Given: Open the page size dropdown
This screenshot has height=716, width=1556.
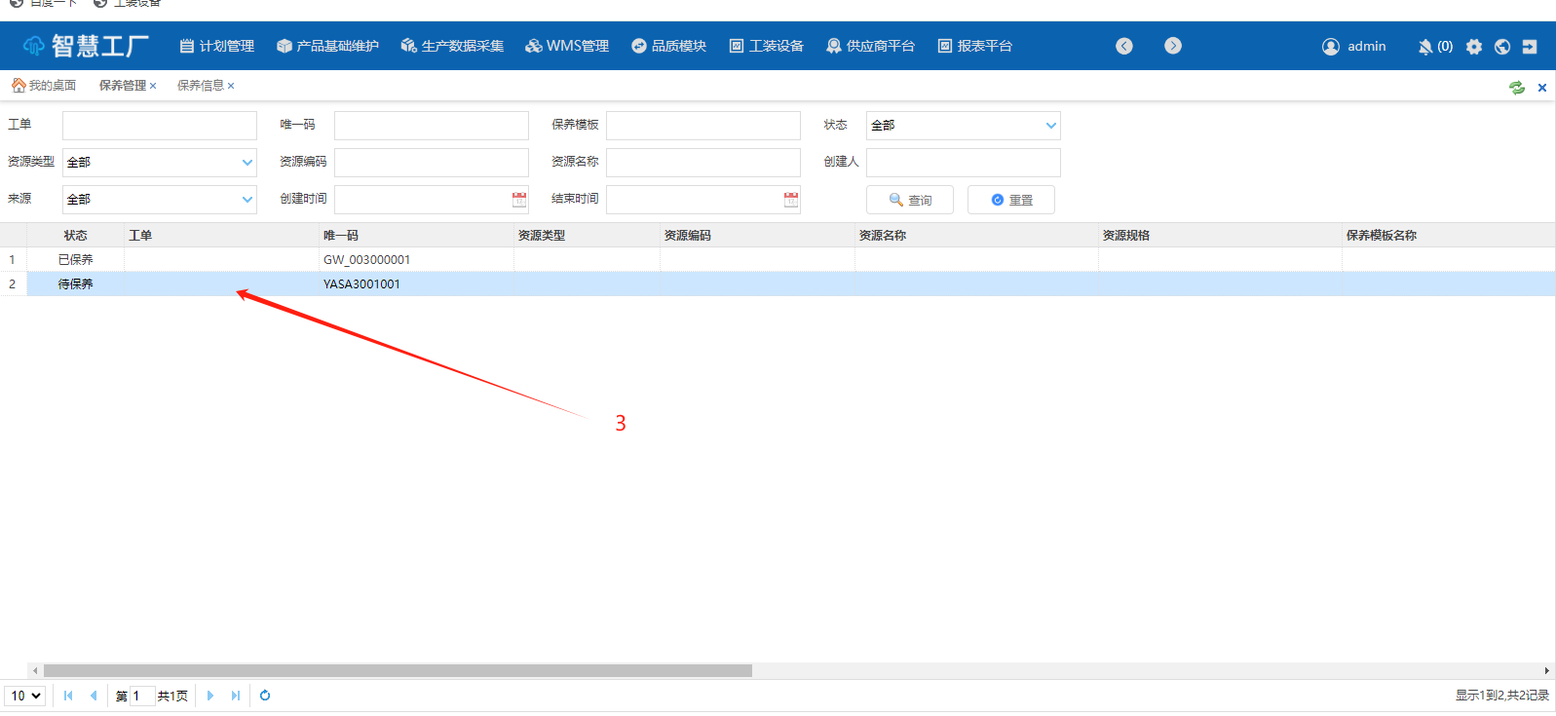Looking at the screenshot, I should (26, 696).
